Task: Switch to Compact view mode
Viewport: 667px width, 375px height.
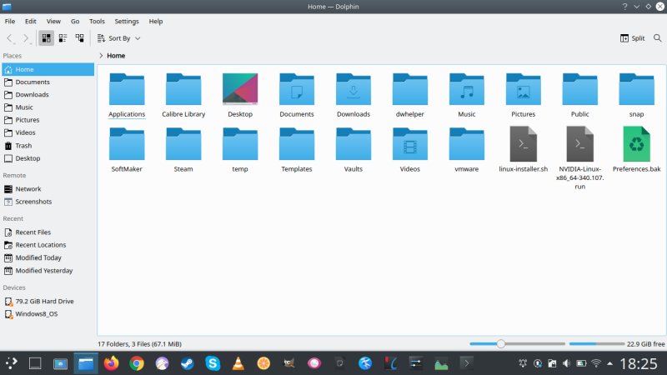Action: (x=63, y=38)
